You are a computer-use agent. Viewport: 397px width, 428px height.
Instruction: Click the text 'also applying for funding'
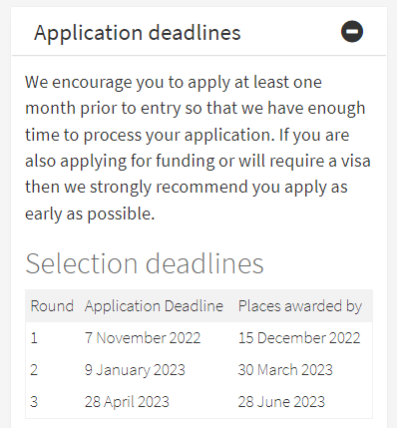point(120,162)
